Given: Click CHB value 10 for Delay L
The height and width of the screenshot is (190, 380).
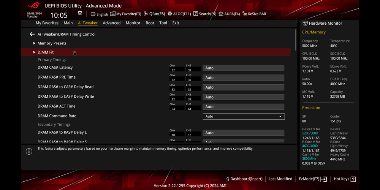Looking at the screenshot, I should coord(193,135).
